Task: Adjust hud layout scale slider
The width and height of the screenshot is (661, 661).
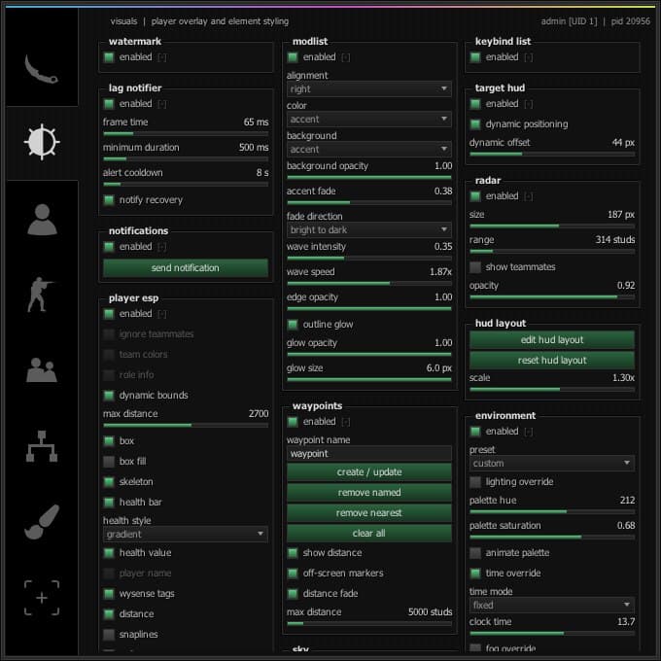Action: (x=552, y=390)
